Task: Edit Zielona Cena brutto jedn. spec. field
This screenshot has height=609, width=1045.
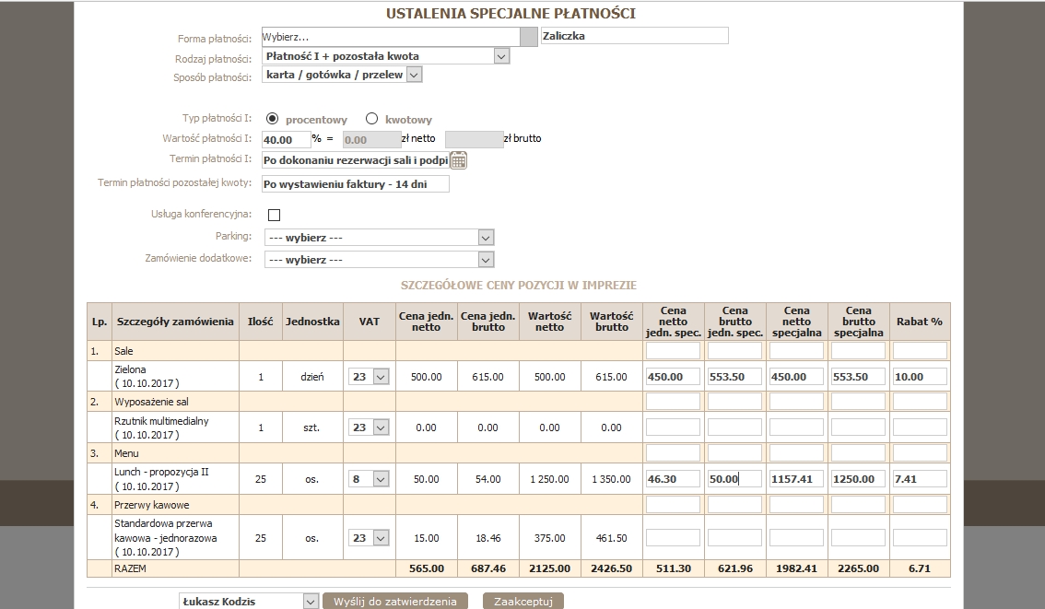Action: pyautogui.click(x=735, y=377)
